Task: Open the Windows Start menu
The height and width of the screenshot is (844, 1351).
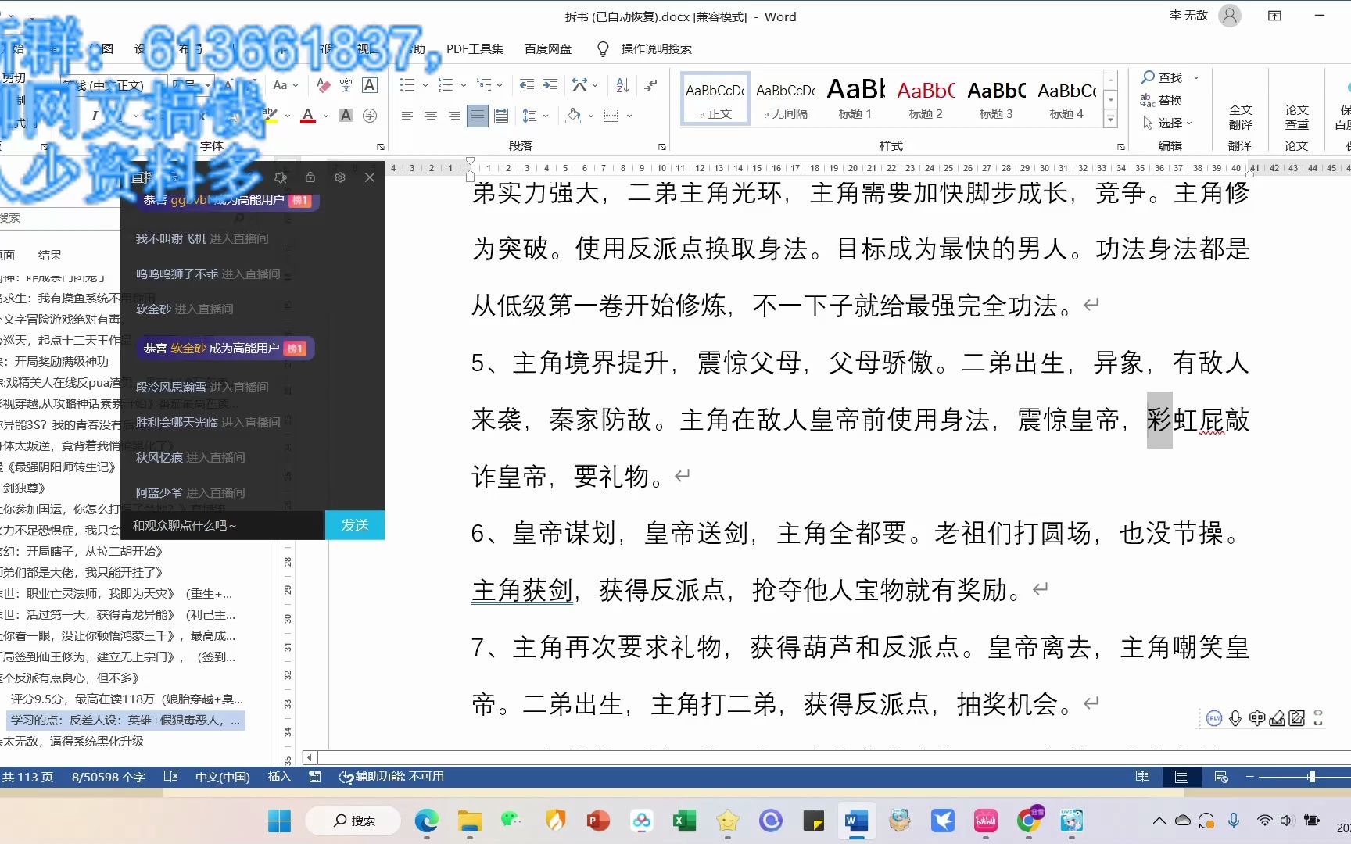Action: [x=279, y=821]
